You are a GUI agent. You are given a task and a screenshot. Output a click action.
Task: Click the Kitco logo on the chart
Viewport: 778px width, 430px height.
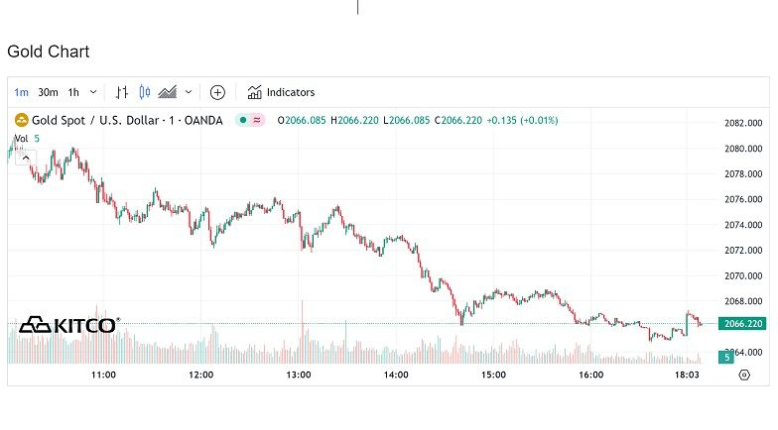point(68,324)
